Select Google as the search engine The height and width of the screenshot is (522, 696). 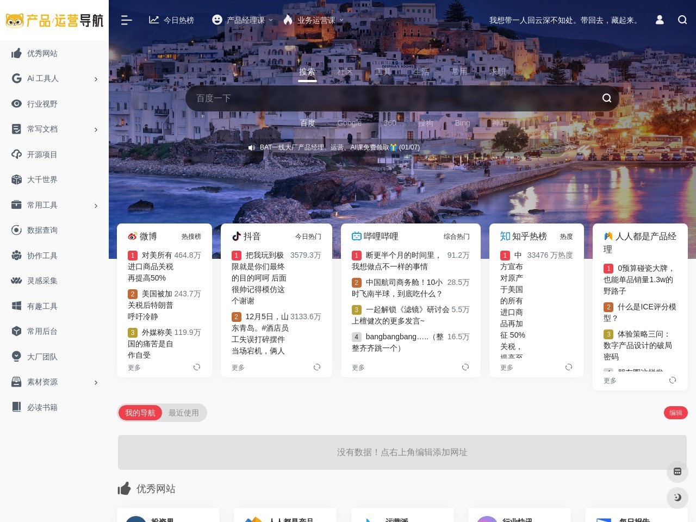[x=349, y=123]
